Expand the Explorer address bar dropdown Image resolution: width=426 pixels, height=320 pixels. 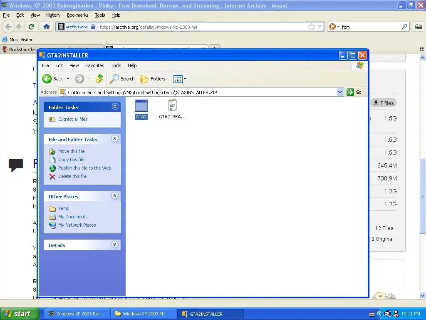340,92
